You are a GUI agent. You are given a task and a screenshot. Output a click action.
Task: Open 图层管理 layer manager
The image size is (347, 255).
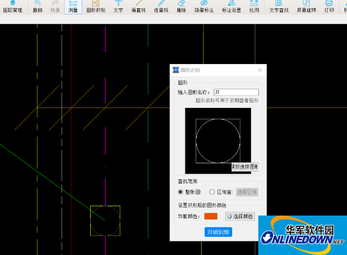tap(13, 6)
